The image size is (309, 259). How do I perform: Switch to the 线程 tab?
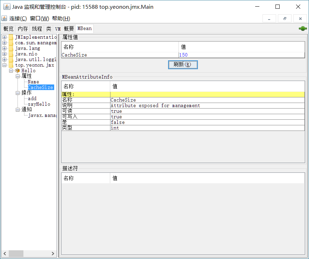tap(37, 29)
